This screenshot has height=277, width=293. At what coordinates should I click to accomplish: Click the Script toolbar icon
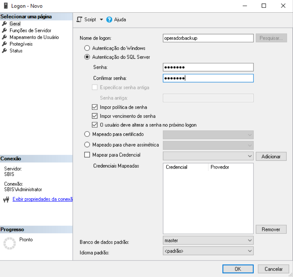tap(80, 20)
